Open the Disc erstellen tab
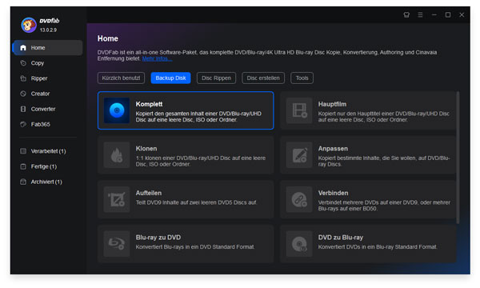 263,78
